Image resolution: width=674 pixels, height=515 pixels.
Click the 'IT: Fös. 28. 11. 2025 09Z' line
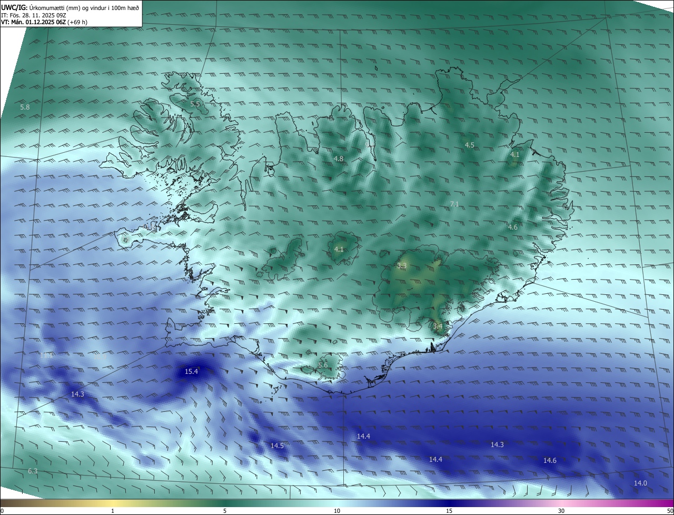point(34,15)
